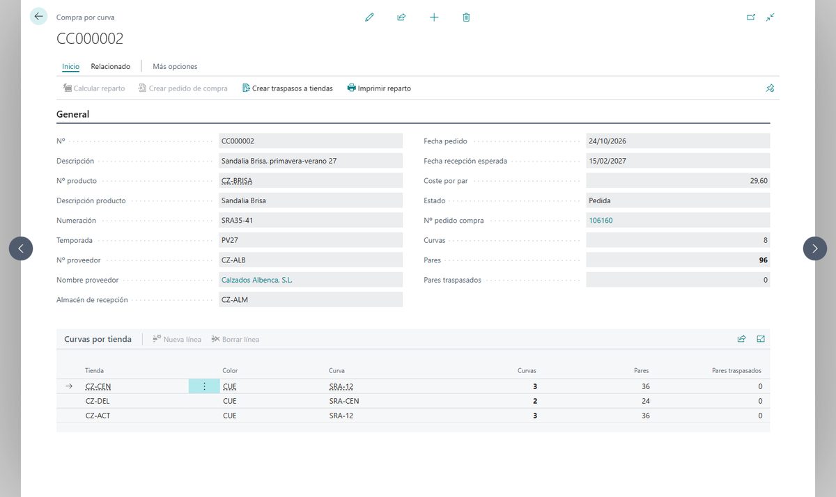Select the Fecha pedido field
This screenshot has height=497, width=836.
coord(678,141)
